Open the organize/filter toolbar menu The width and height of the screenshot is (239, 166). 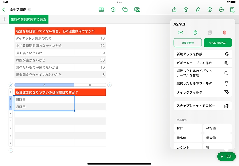click(x=210, y=10)
